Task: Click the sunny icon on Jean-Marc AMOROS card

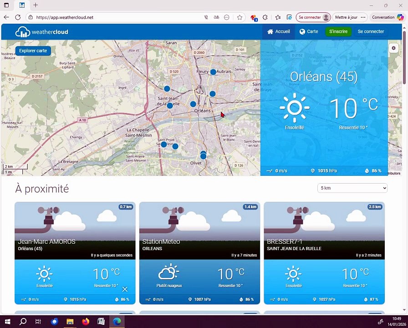Action: pos(44,274)
